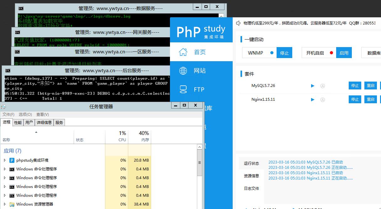Click the 停止 button next to WNMP

tap(284, 53)
